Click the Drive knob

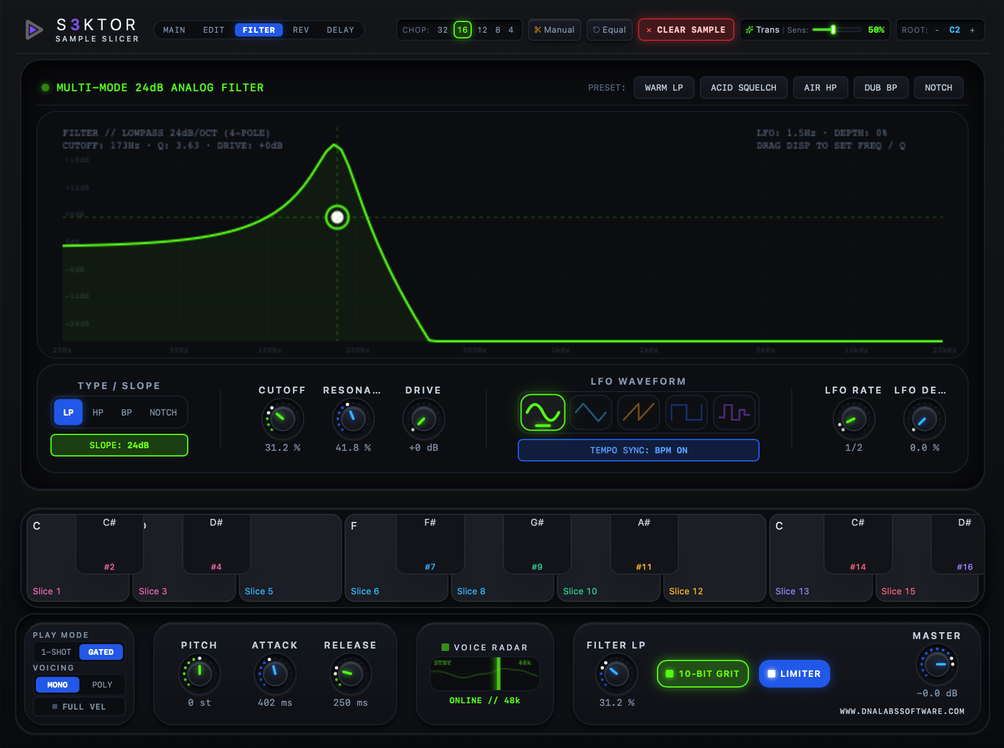[424, 419]
